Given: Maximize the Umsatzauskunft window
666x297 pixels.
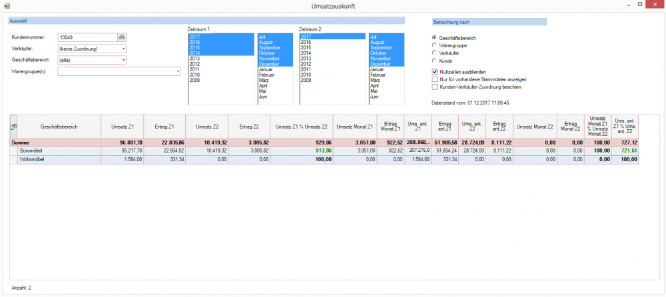Looking at the screenshot, I should point(640,5).
